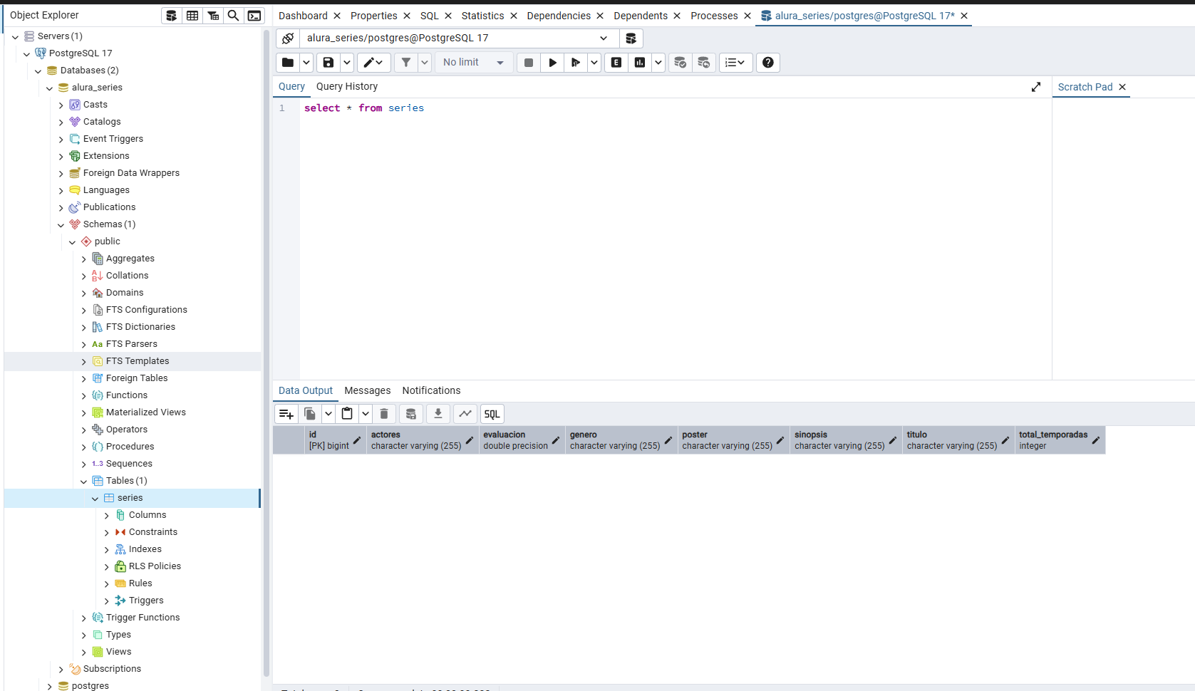This screenshot has width=1195, height=691.
Task: Run the query with the Execute play button
Action: pyautogui.click(x=552, y=63)
